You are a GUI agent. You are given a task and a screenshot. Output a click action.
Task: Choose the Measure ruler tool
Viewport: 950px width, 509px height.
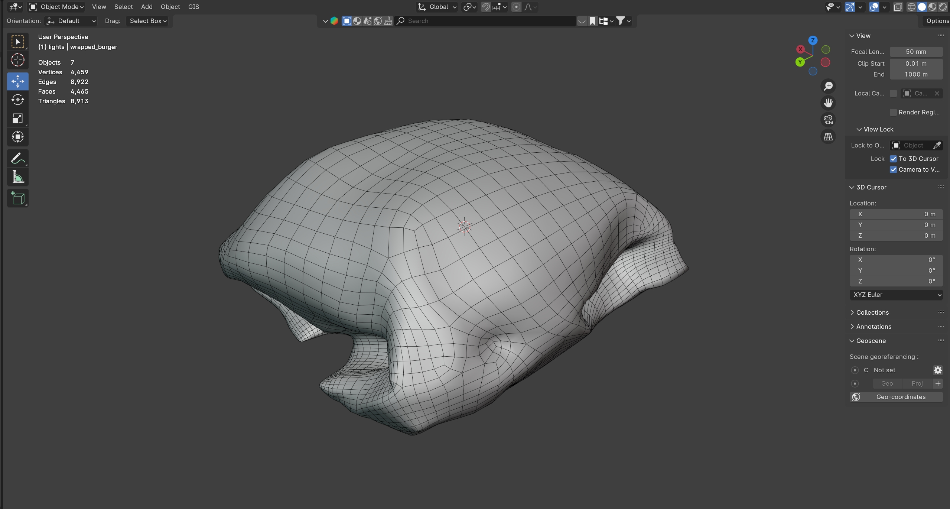pos(17,177)
